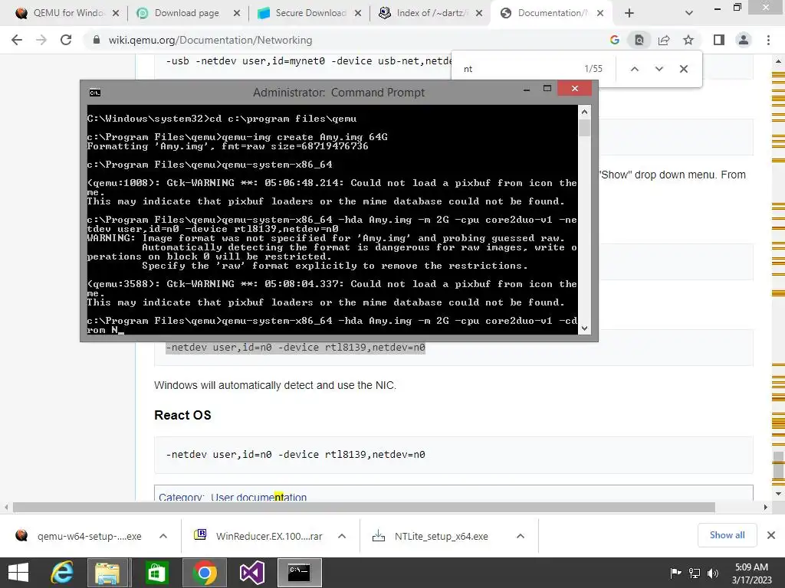Close the find-in-page bar

pyautogui.click(x=683, y=69)
